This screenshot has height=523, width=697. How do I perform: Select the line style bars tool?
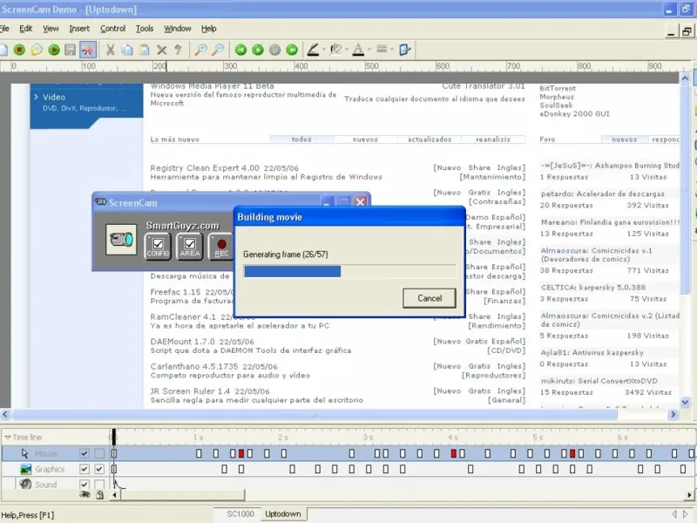point(382,49)
